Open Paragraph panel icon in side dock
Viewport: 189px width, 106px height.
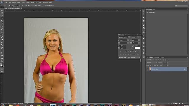144,39
